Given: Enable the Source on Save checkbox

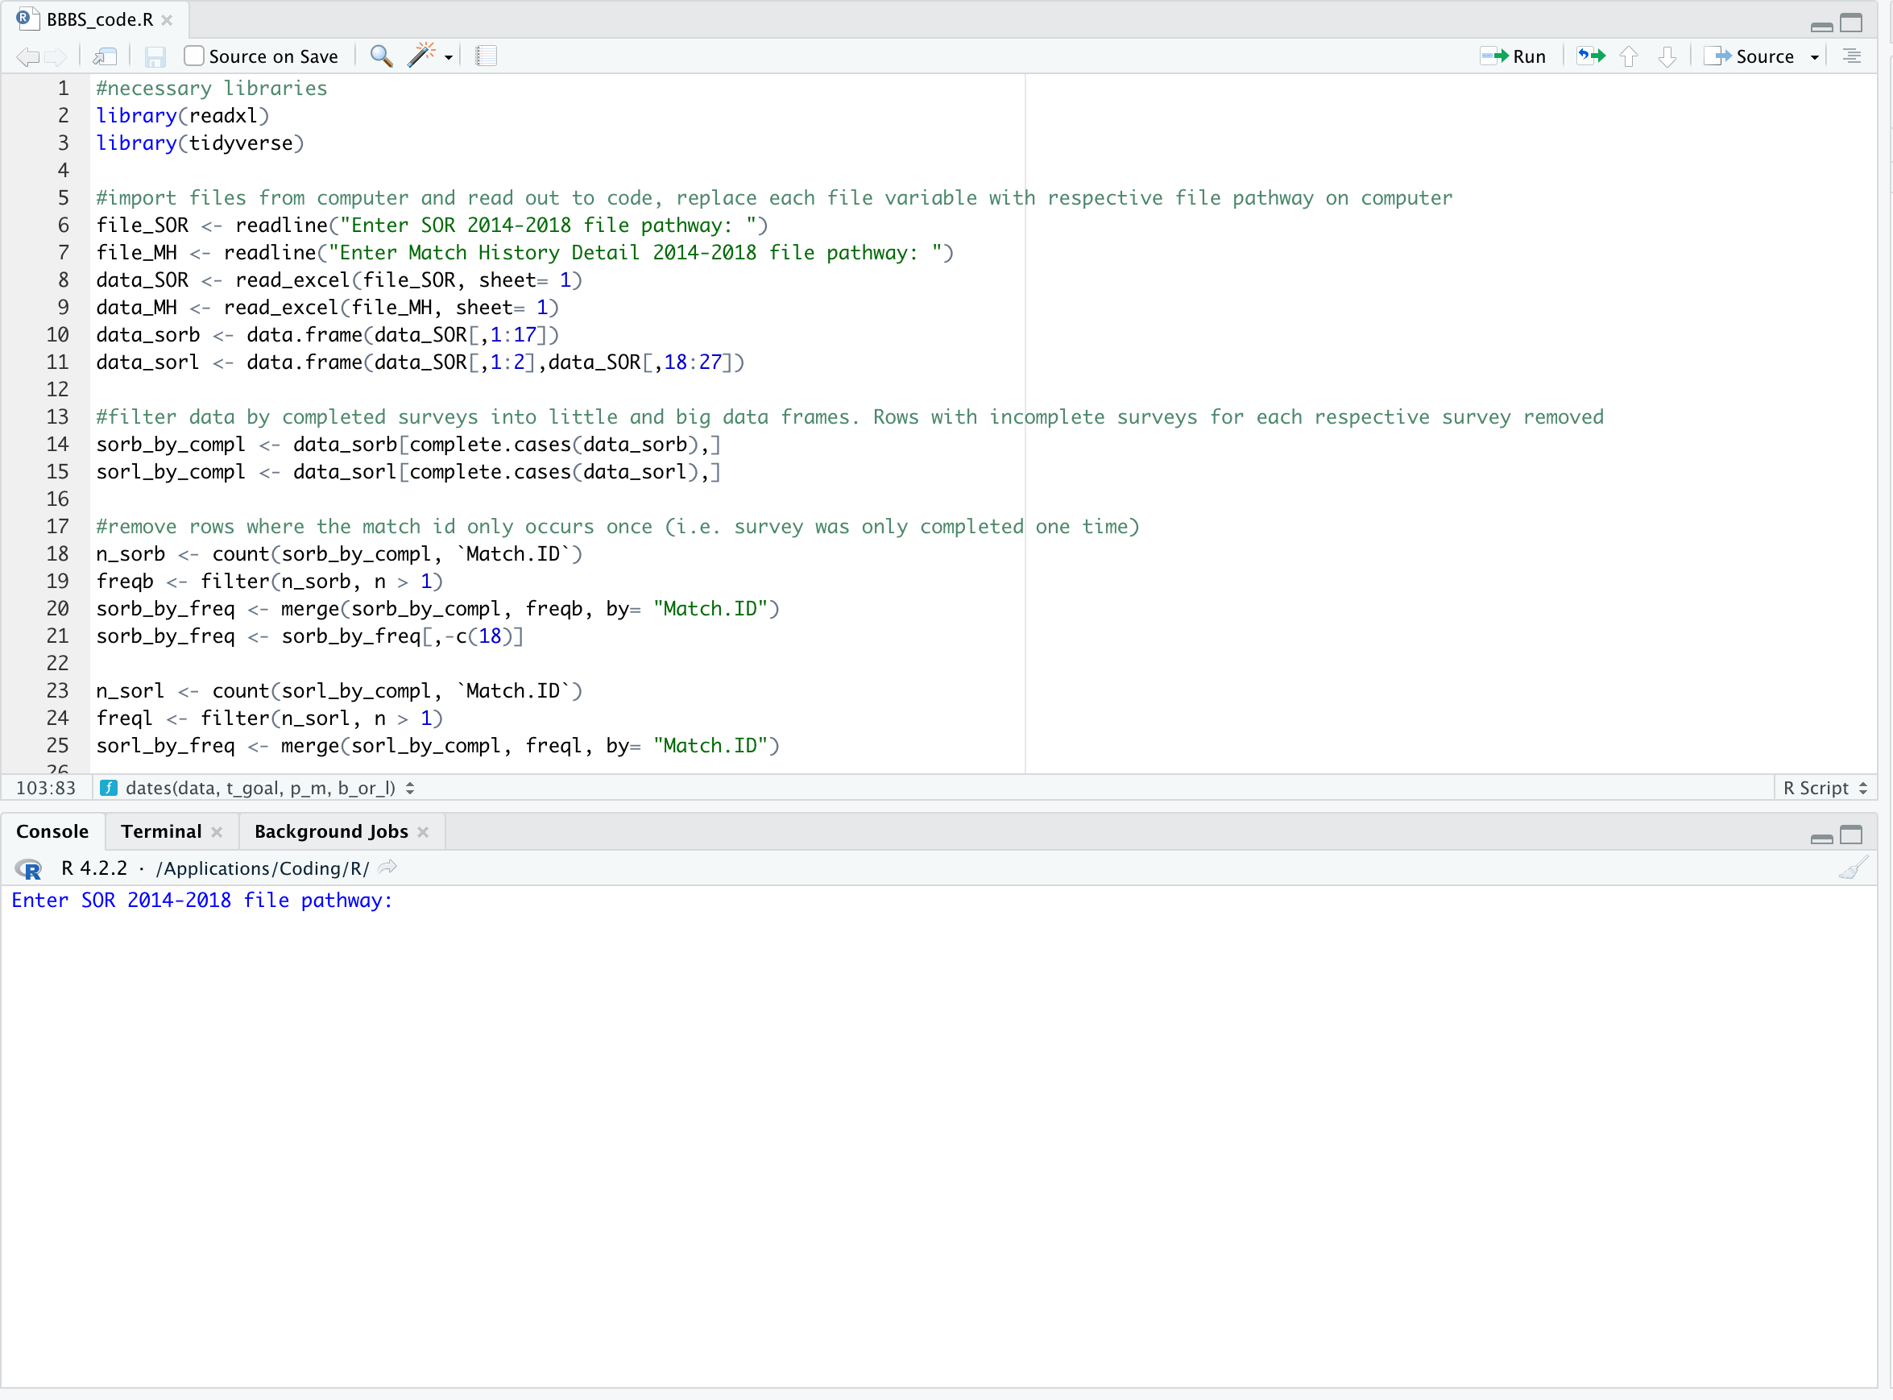Looking at the screenshot, I should (x=194, y=56).
